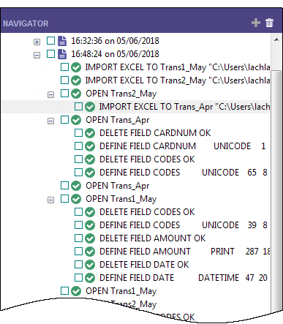
Task: Collapse the OPEN Trans1_May node with children
Action: click(50, 200)
